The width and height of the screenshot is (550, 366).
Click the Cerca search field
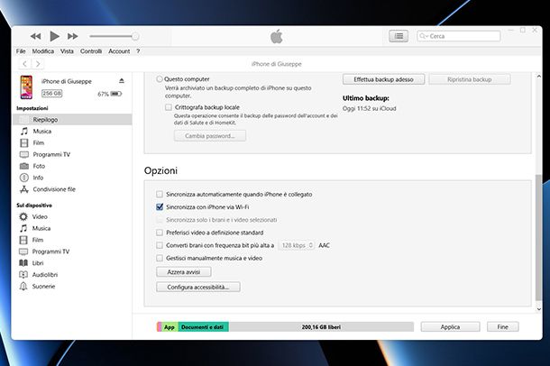[x=458, y=36]
